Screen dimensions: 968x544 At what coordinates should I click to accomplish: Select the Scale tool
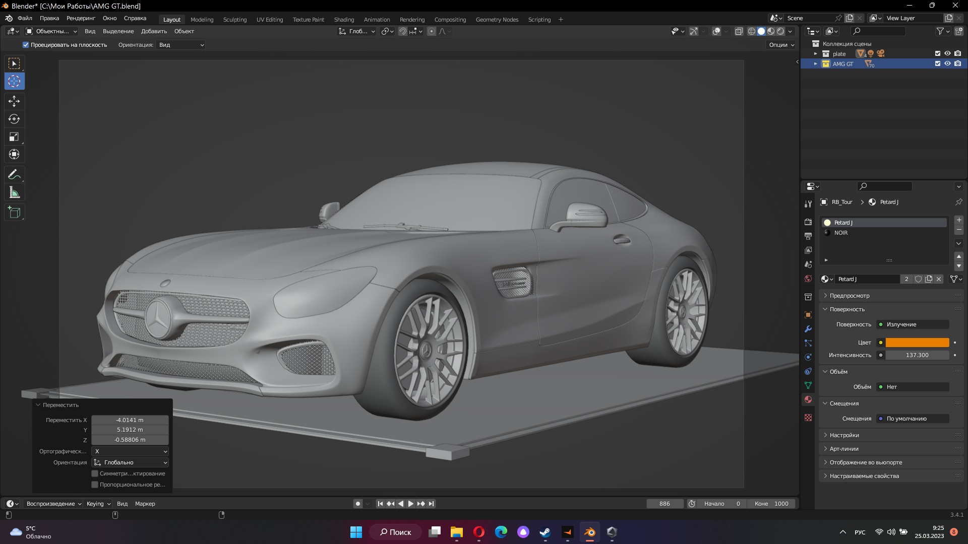point(14,137)
